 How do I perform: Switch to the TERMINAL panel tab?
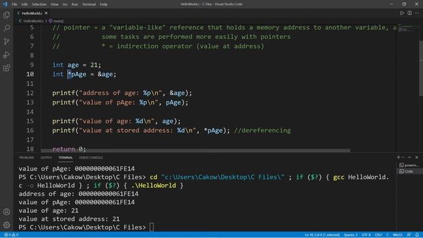click(65, 157)
